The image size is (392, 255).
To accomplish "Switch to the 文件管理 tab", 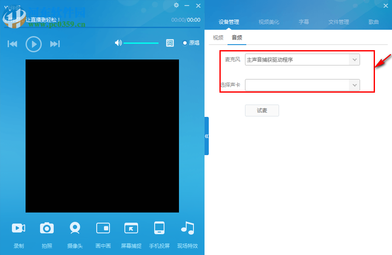I will pos(339,22).
